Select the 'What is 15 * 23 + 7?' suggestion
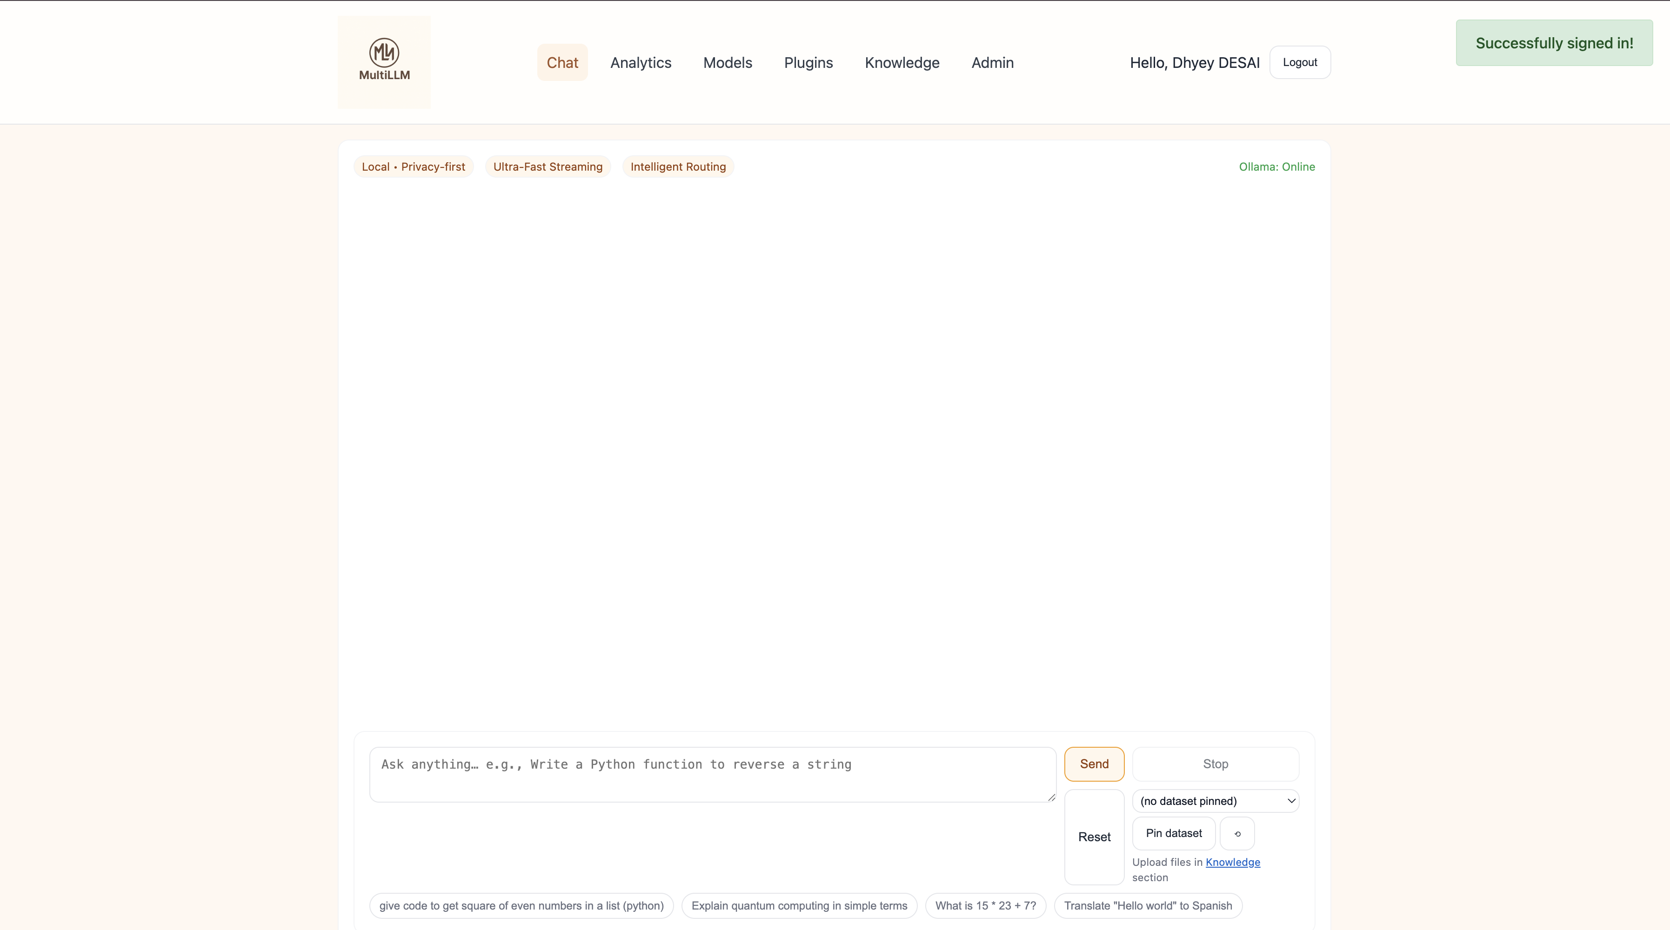The height and width of the screenshot is (930, 1670). 985,905
